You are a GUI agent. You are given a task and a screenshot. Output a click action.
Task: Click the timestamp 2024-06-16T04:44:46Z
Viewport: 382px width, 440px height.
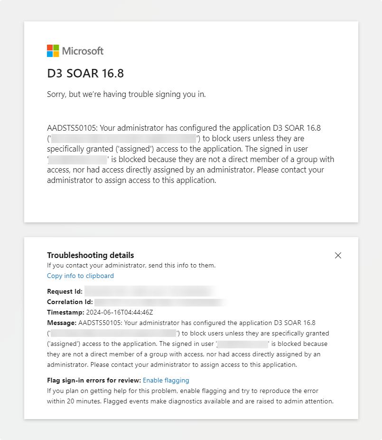(x=120, y=312)
